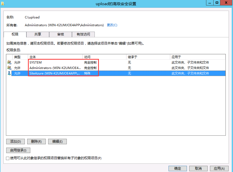Click 删除(R) to remove selected entry
Image resolution: width=233 pixels, height=172 pixels.
coord(36,141)
